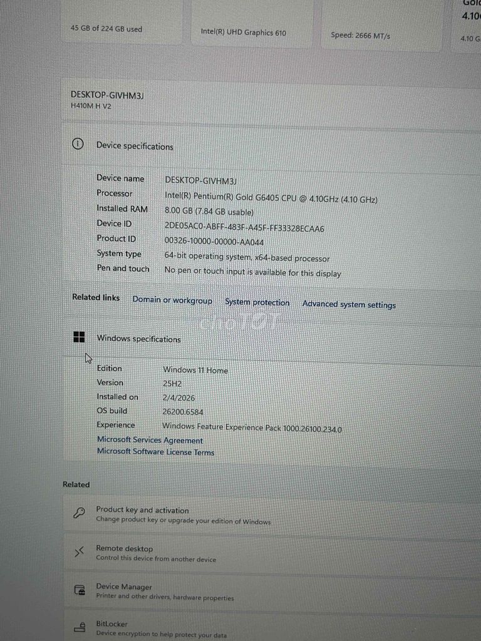The width and height of the screenshot is (481, 641).
Task: Select the Product ID value 00326-10000-00000-AA044
Action: [214, 241]
